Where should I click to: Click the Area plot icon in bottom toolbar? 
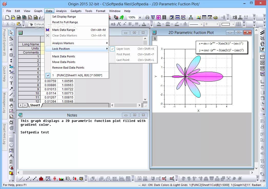click(x=61, y=179)
